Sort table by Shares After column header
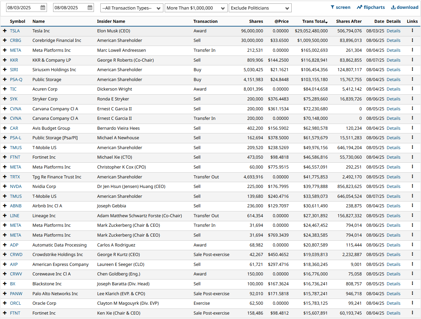The width and height of the screenshot is (421, 319). coord(349,21)
